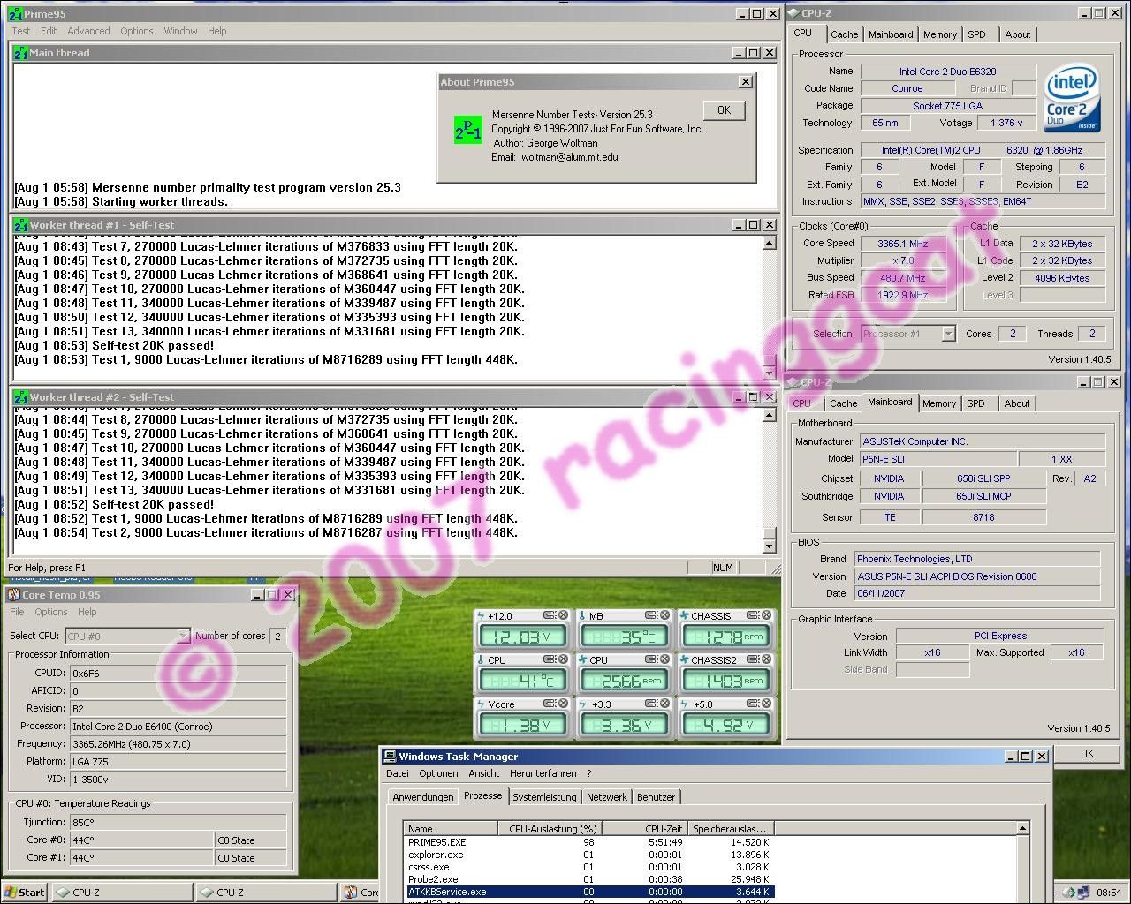Open Task-Manager Ansicht menu
The height and width of the screenshot is (904, 1131).
484,773
